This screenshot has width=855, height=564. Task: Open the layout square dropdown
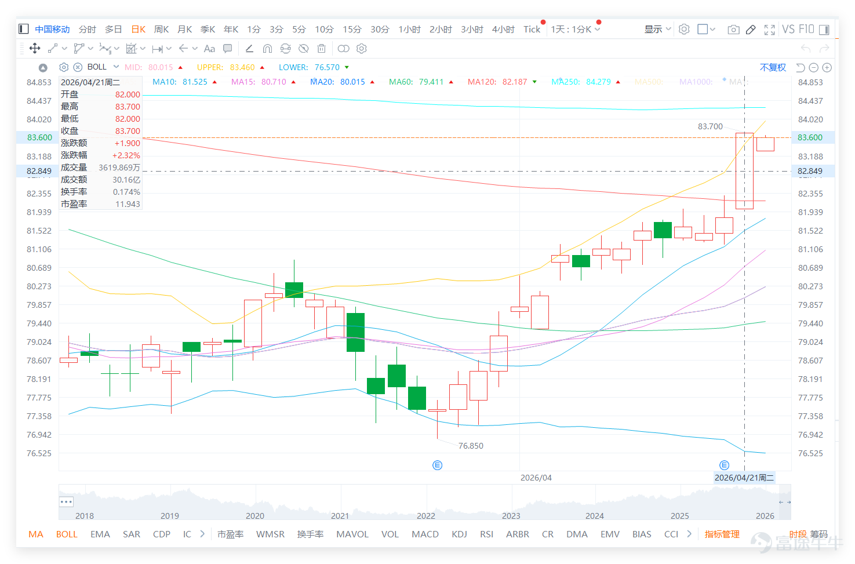706,29
